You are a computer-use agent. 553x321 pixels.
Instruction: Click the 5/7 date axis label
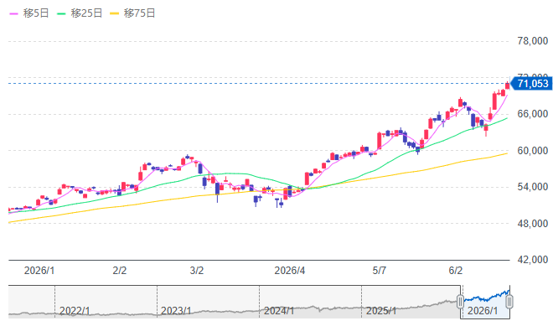379,271
